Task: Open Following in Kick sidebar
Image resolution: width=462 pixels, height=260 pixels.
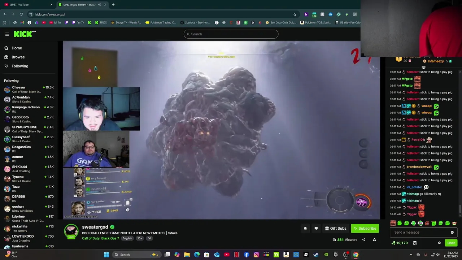Action: point(16,66)
